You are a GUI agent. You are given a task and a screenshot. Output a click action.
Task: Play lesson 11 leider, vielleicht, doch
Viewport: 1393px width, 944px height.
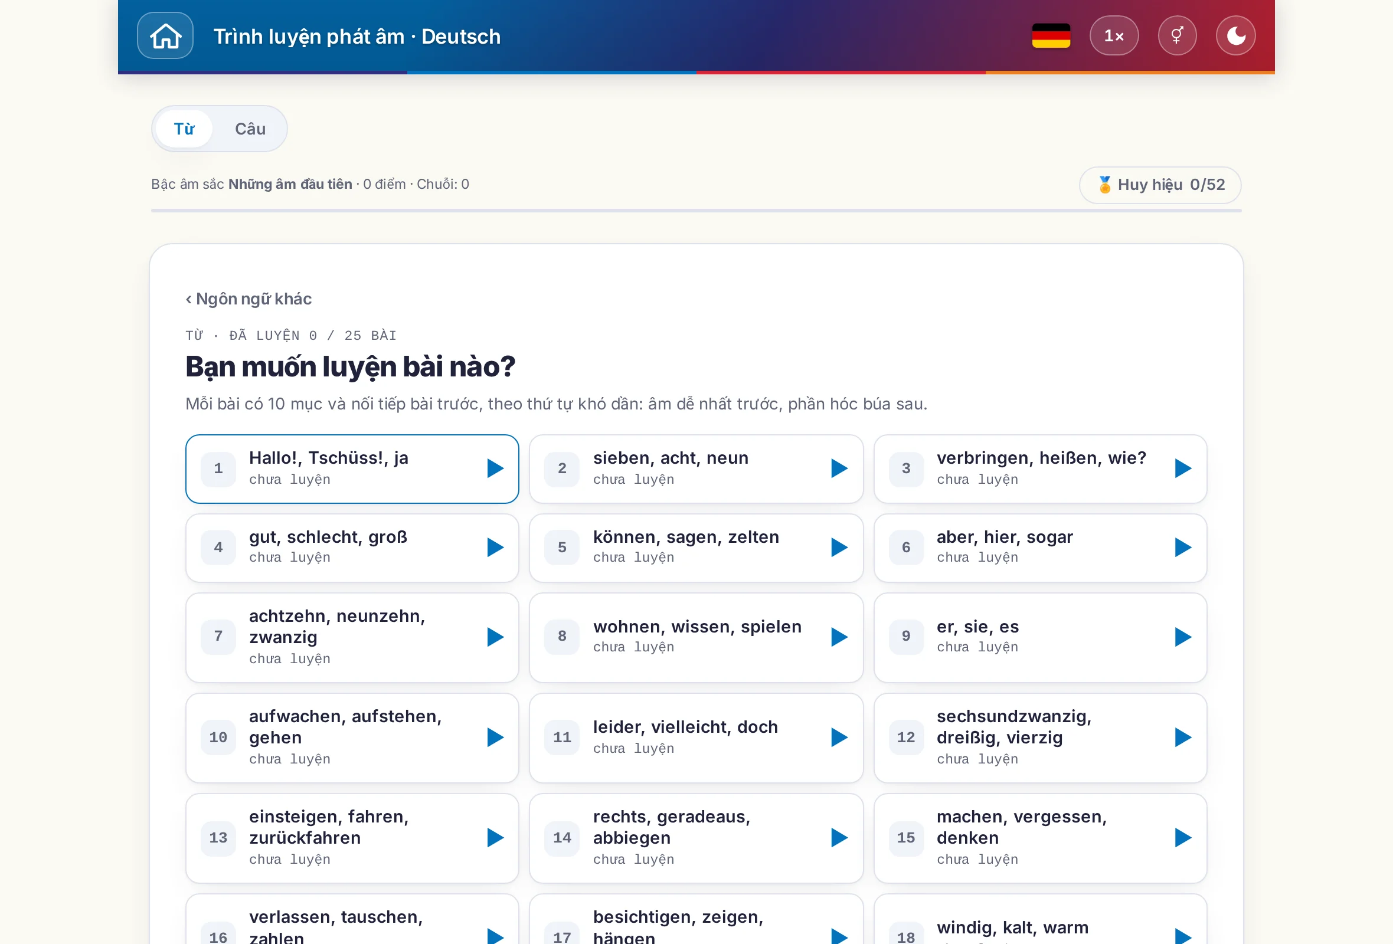click(839, 737)
